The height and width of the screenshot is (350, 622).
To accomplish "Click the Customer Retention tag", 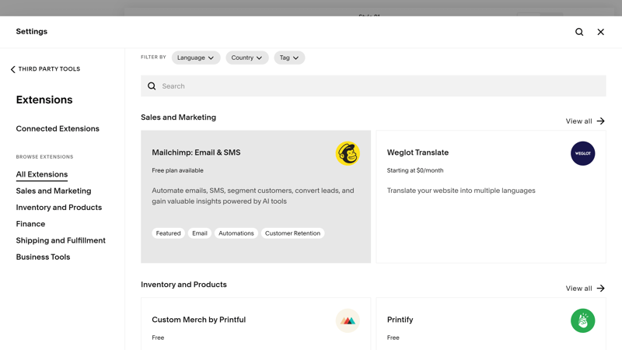I will click(x=292, y=233).
